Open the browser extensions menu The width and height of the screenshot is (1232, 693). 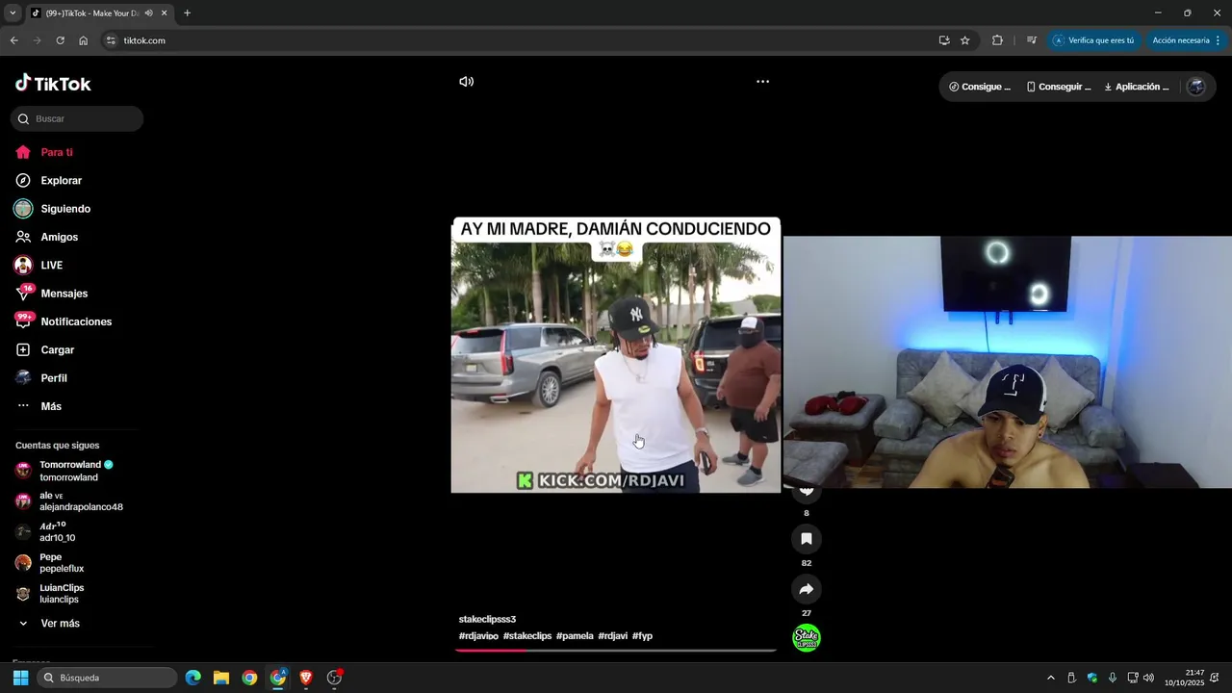coord(997,40)
